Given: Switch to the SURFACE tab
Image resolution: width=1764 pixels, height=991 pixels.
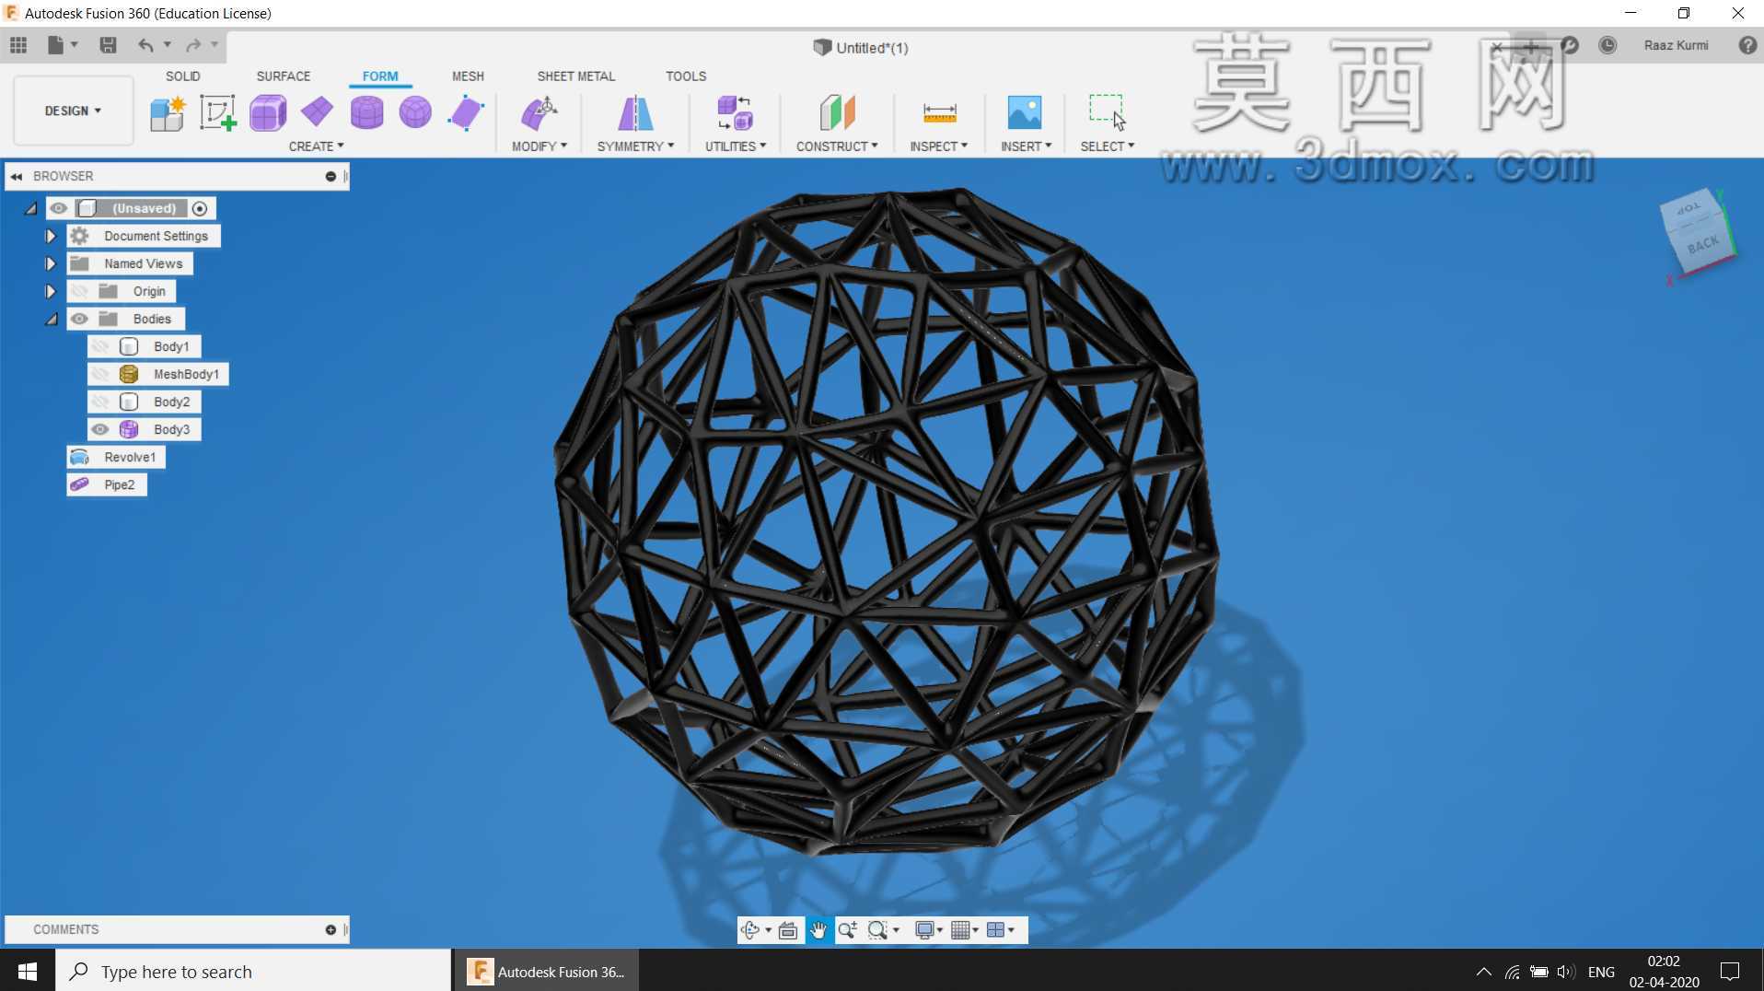Looking at the screenshot, I should (284, 76).
